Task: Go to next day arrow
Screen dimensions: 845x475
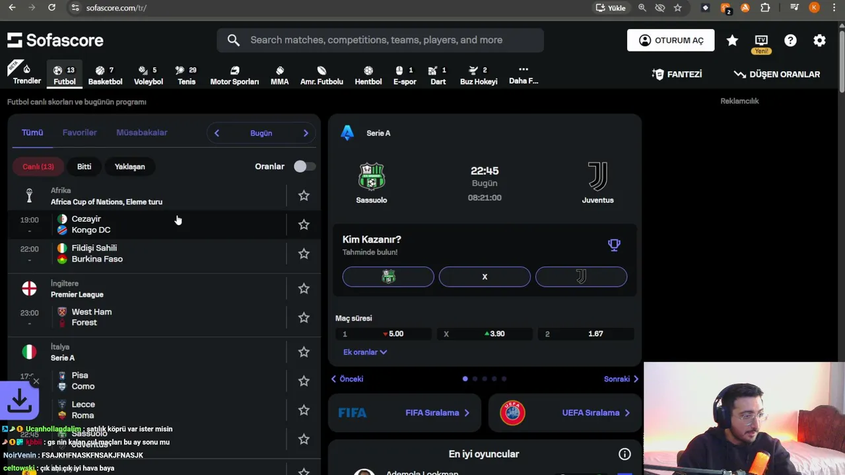Action: point(306,133)
